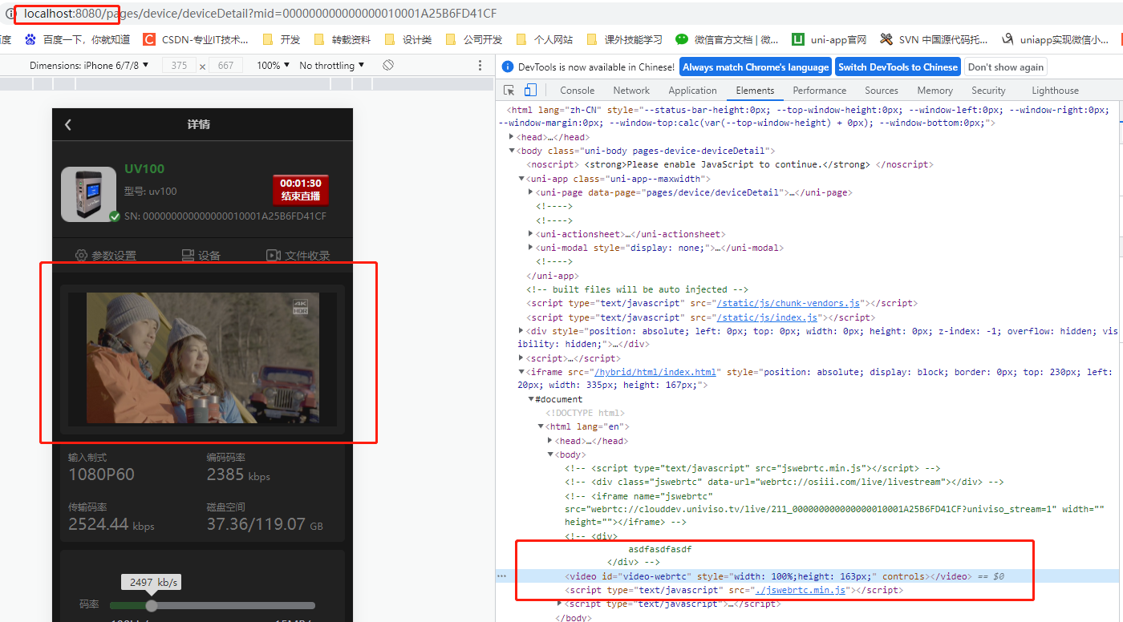Collapse the body uni-body element node
This screenshot has height=622, width=1123.
coord(512,151)
